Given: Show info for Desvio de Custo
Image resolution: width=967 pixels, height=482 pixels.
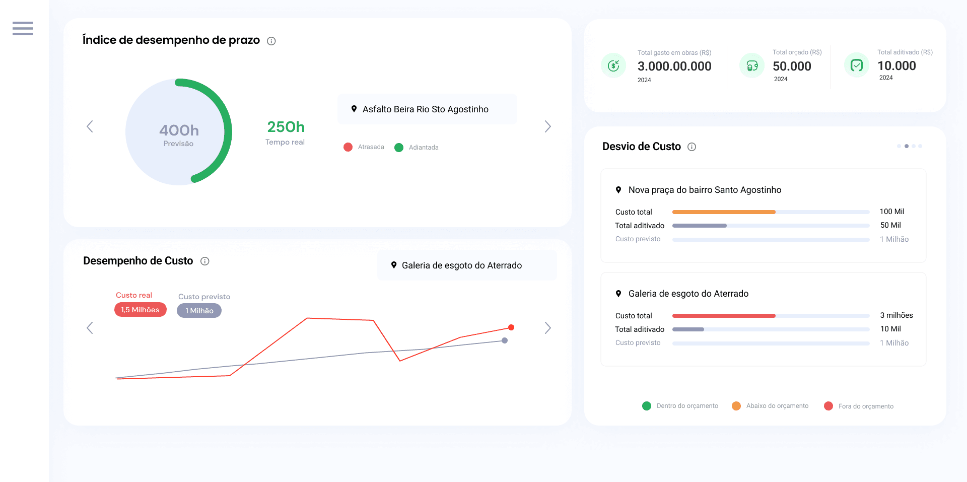Looking at the screenshot, I should point(692,147).
